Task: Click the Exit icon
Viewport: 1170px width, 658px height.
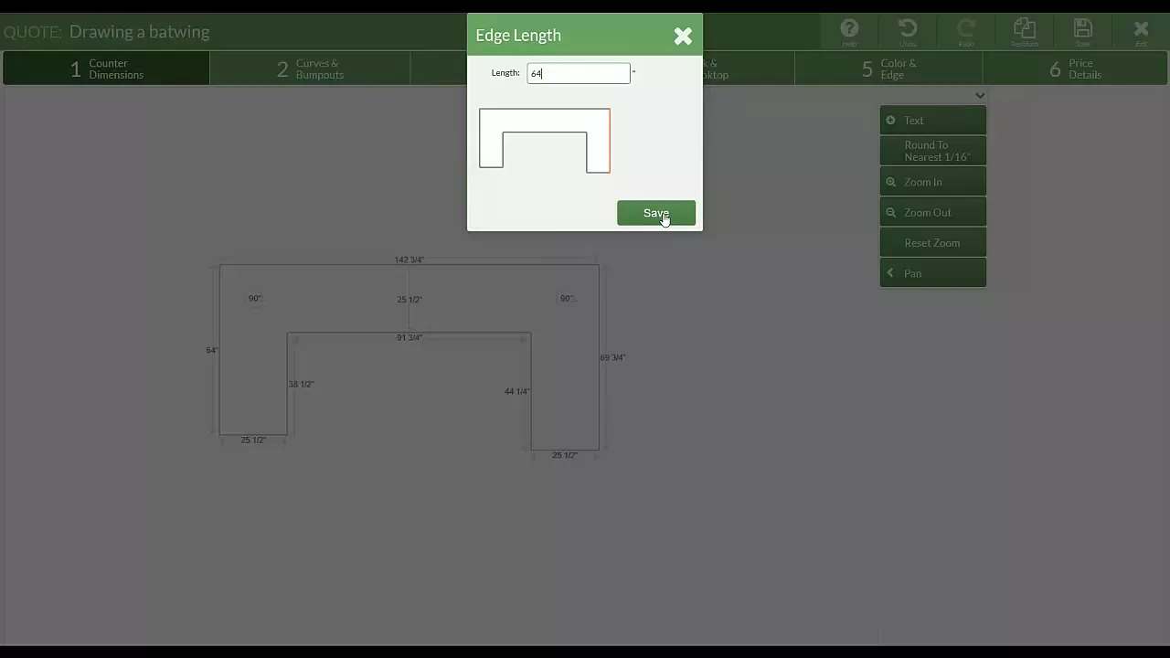Action: point(1141,32)
